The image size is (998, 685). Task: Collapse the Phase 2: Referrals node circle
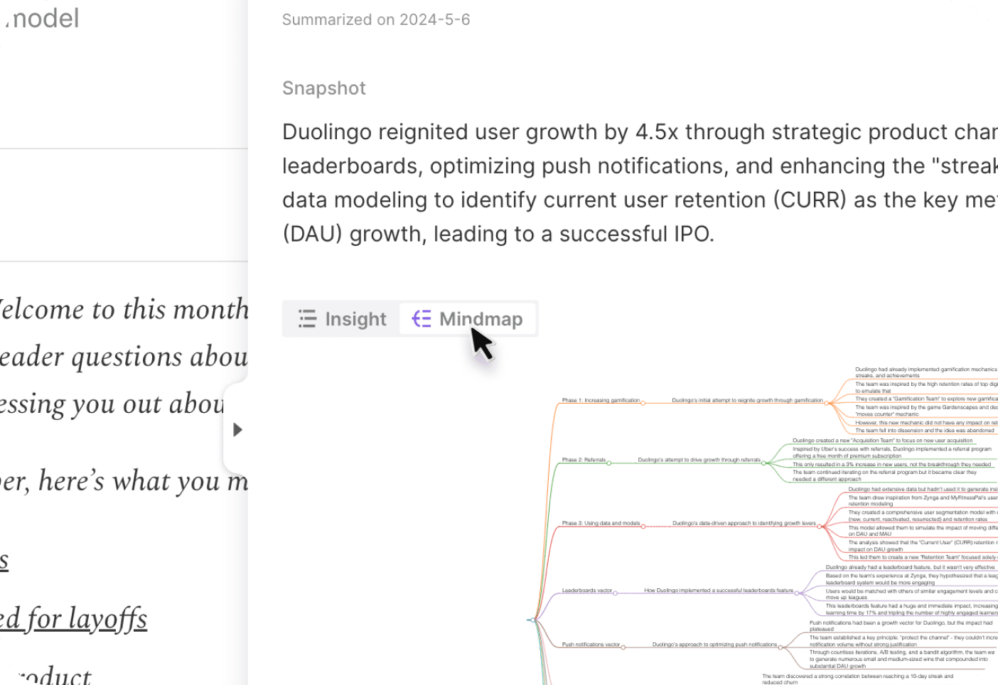[609, 463]
